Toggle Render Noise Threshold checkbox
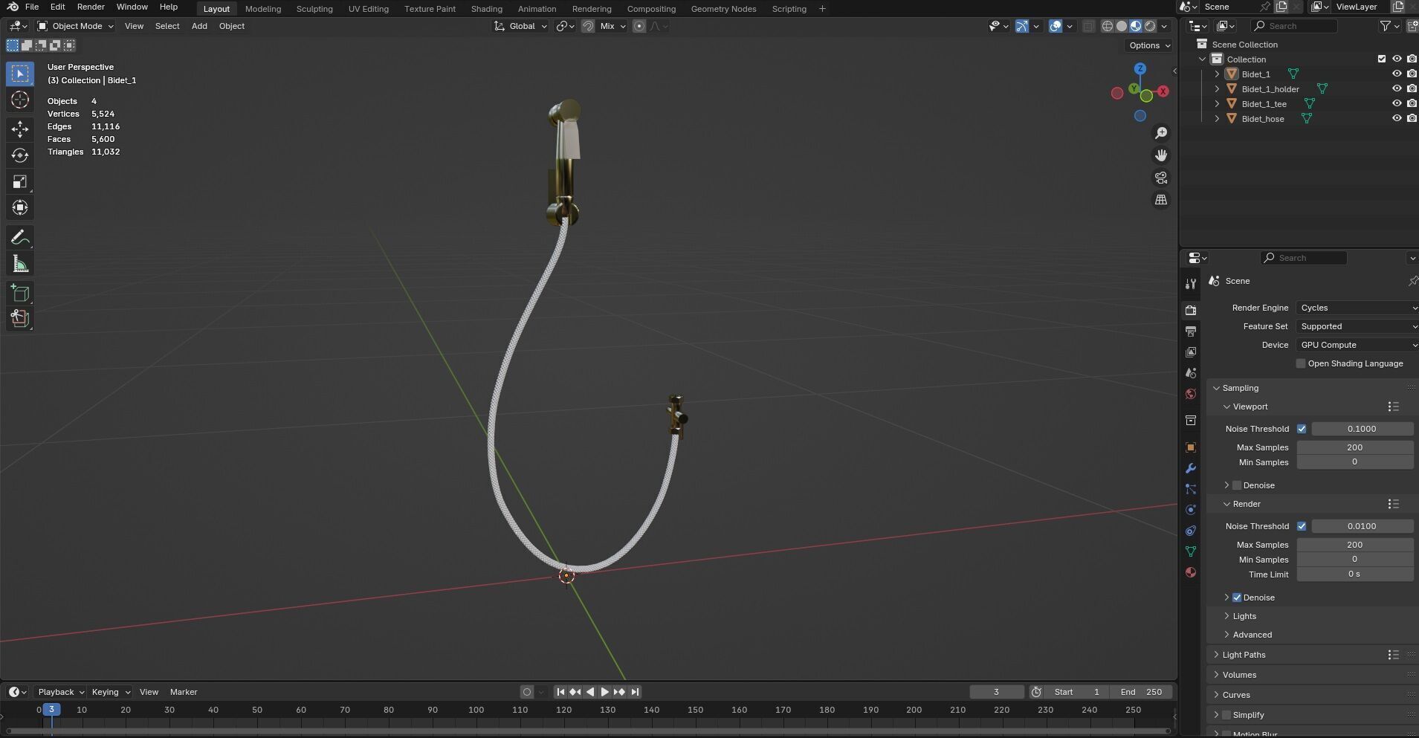 [x=1302, y=526]
